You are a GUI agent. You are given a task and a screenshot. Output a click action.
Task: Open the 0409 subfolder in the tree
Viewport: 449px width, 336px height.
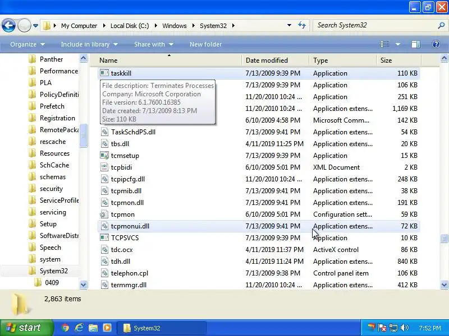click(52, 283)
